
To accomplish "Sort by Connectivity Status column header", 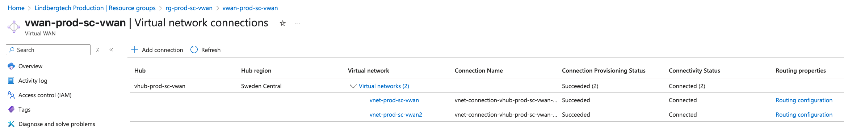I will tap(694, 70).
